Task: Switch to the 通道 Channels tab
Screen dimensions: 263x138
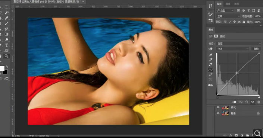Action: (x=228, y=4)
